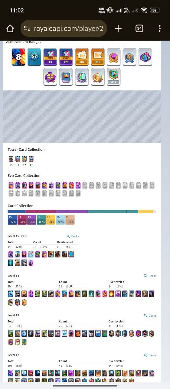Image resolution: width=170 pixels, height=389 pixels.
Task: Open site info icon in the address bar
Action: tap(27, 29)
